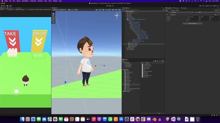
Task: Select the Move tool in Scene overlay
Action: 54,16
